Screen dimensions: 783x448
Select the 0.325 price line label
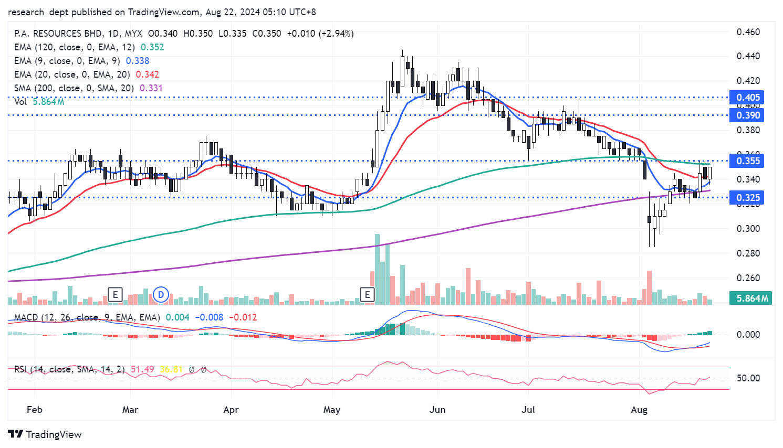[748, 198]
